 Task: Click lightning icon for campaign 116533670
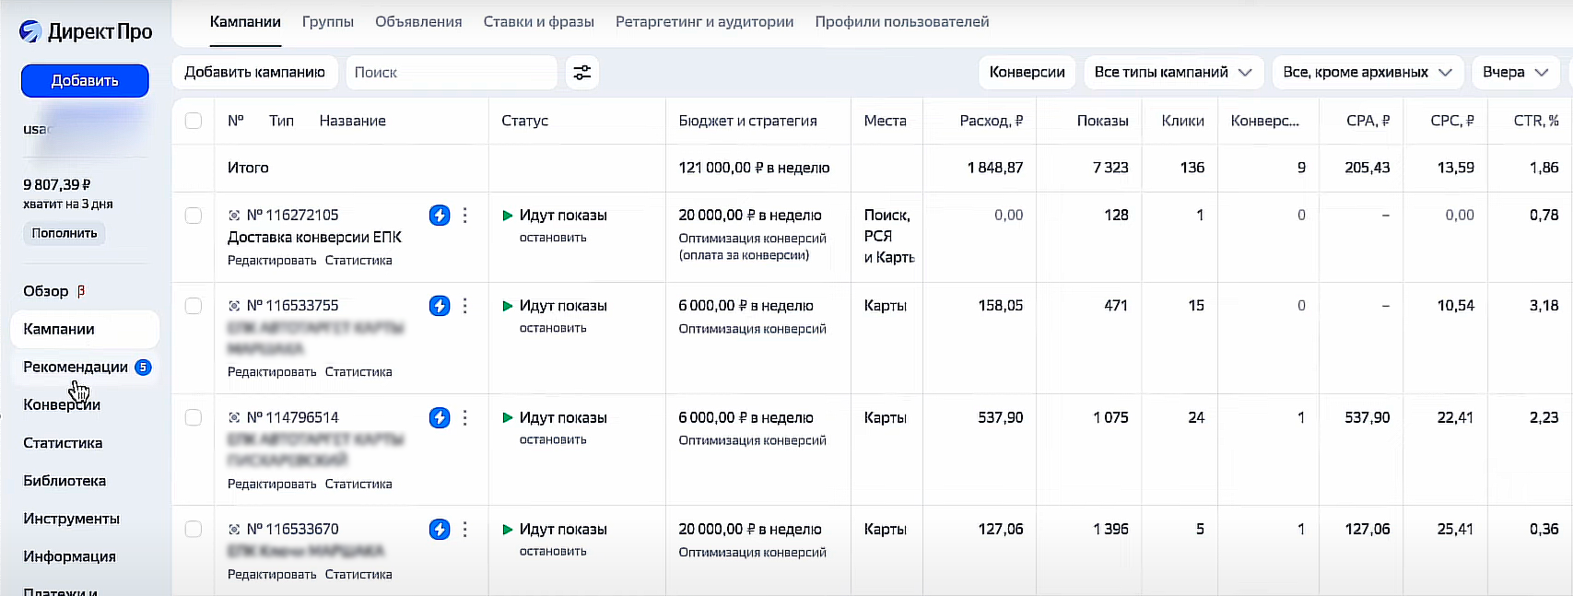[440, 530]
